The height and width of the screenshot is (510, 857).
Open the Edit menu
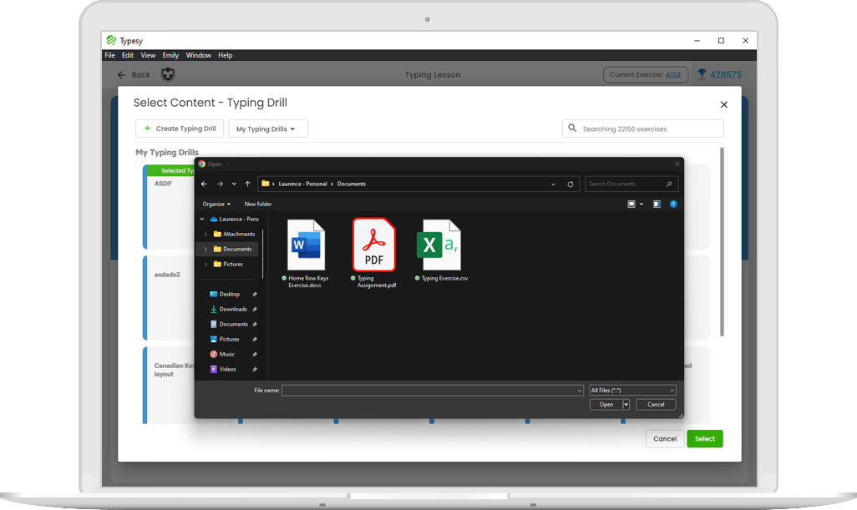click(127, 55)
